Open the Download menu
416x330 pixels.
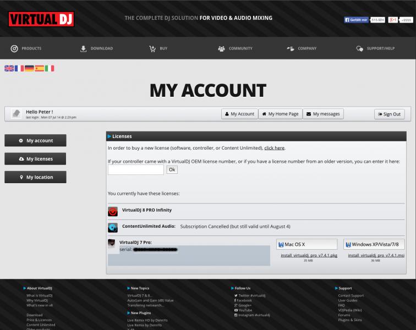(x=97, y=48)
